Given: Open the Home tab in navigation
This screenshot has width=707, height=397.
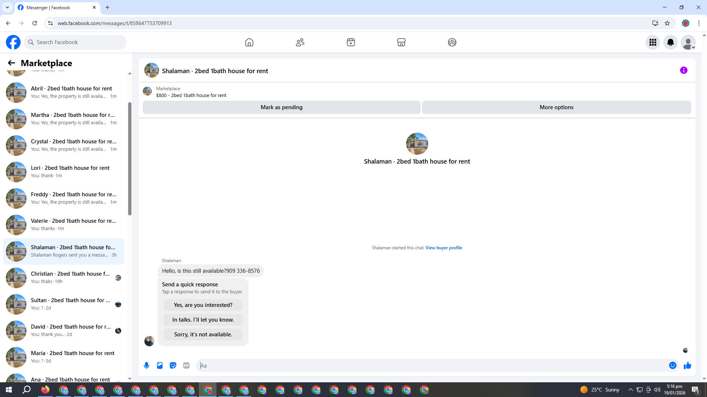Looking at the screenshot, I should pyautogui.click(x=249, y=42).
